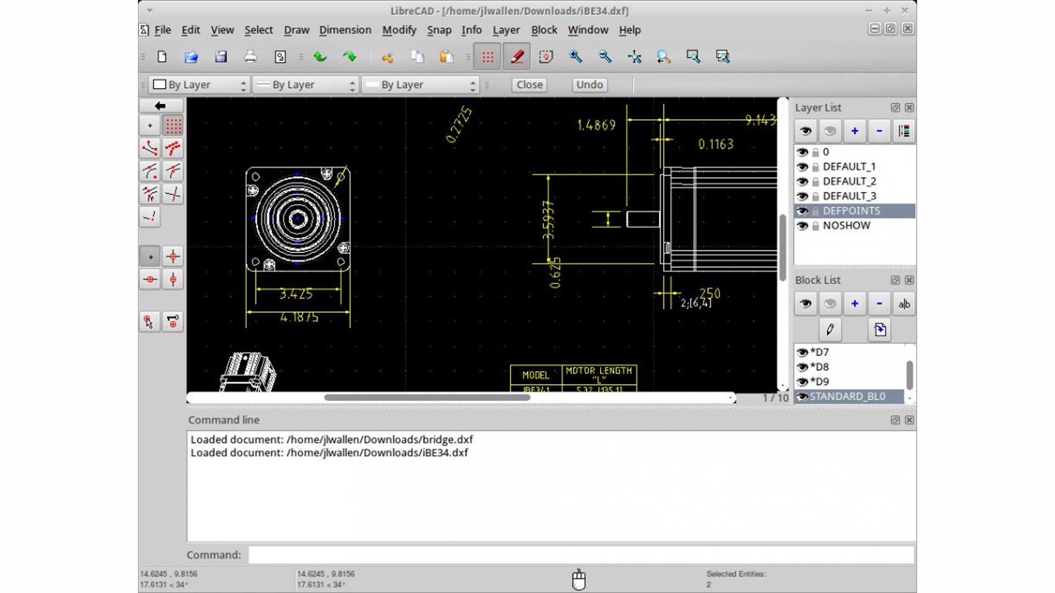Toggle the grid display toolbar icon
This screenshot has width=1055, height=593.
point(487,57)
